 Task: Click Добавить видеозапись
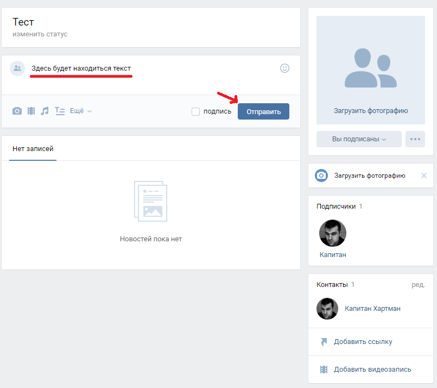coord(372,370)
